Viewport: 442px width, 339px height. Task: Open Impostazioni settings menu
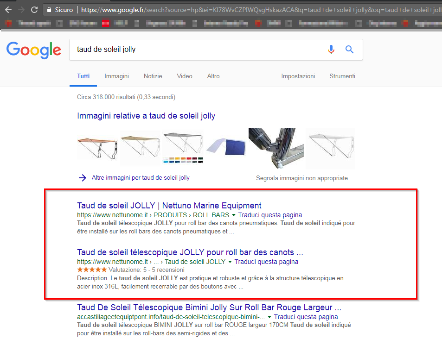[298, 76]
